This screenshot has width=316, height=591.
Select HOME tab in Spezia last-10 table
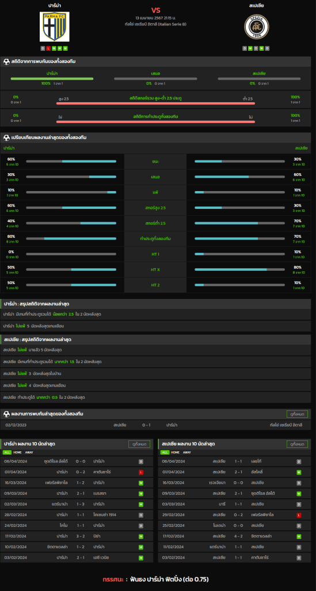[175, 452]
